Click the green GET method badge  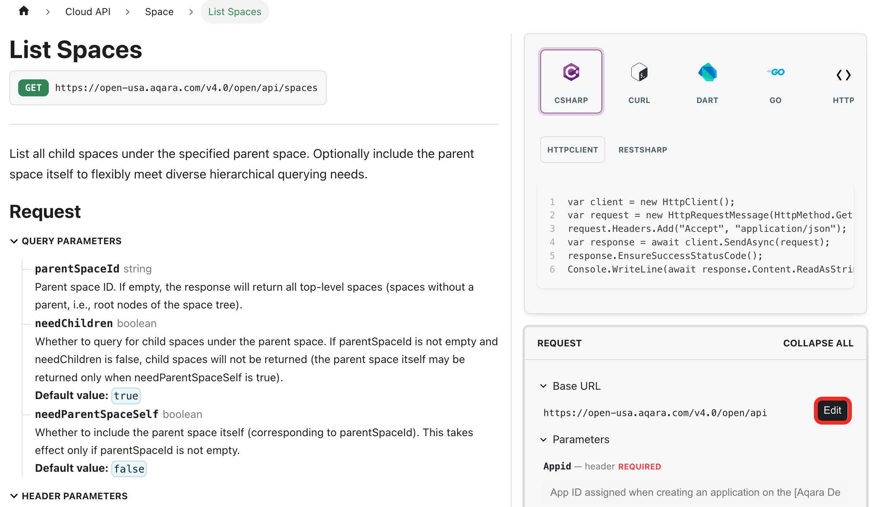point(33,88)
